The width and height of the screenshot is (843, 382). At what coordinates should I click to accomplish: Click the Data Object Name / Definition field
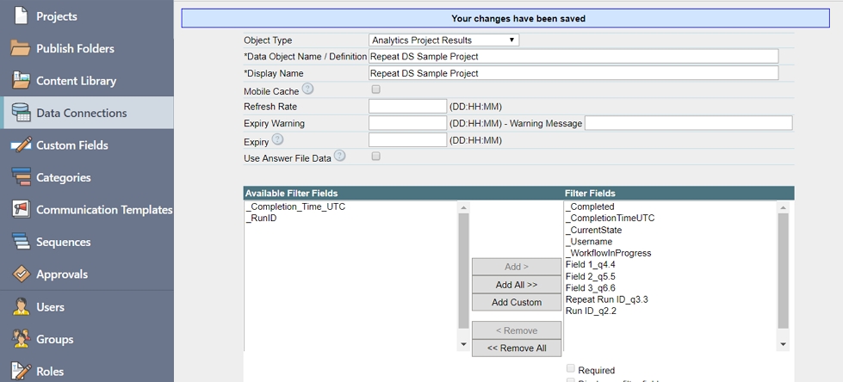573,57
